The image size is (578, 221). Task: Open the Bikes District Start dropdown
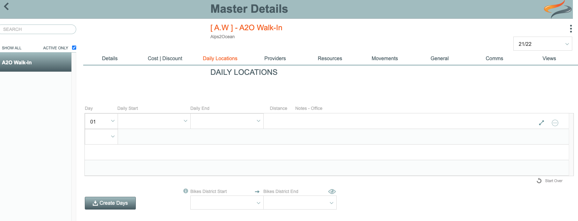tap(227, 203)
